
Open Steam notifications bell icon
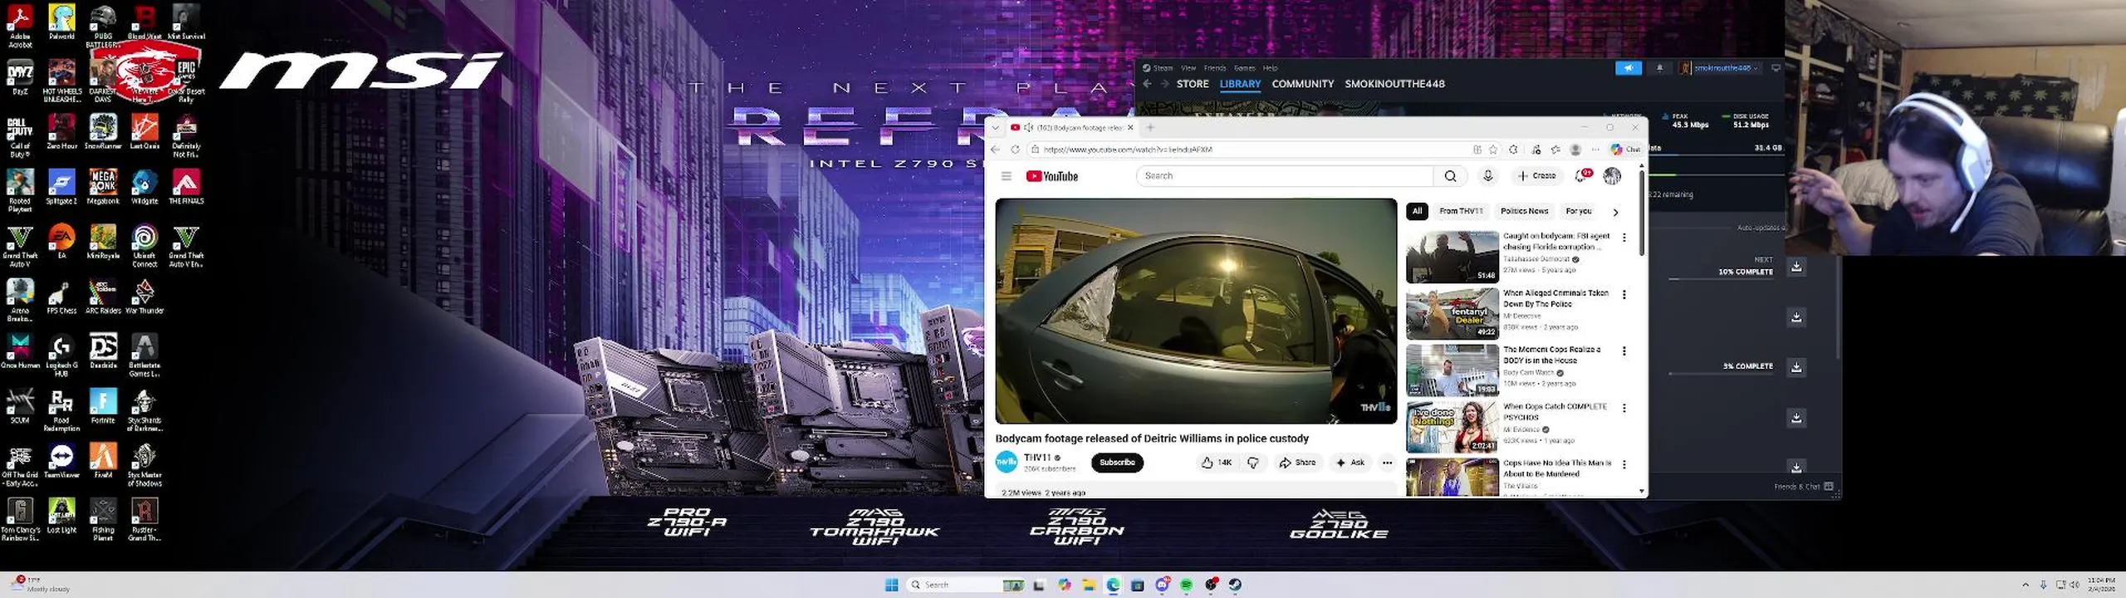1659,68
